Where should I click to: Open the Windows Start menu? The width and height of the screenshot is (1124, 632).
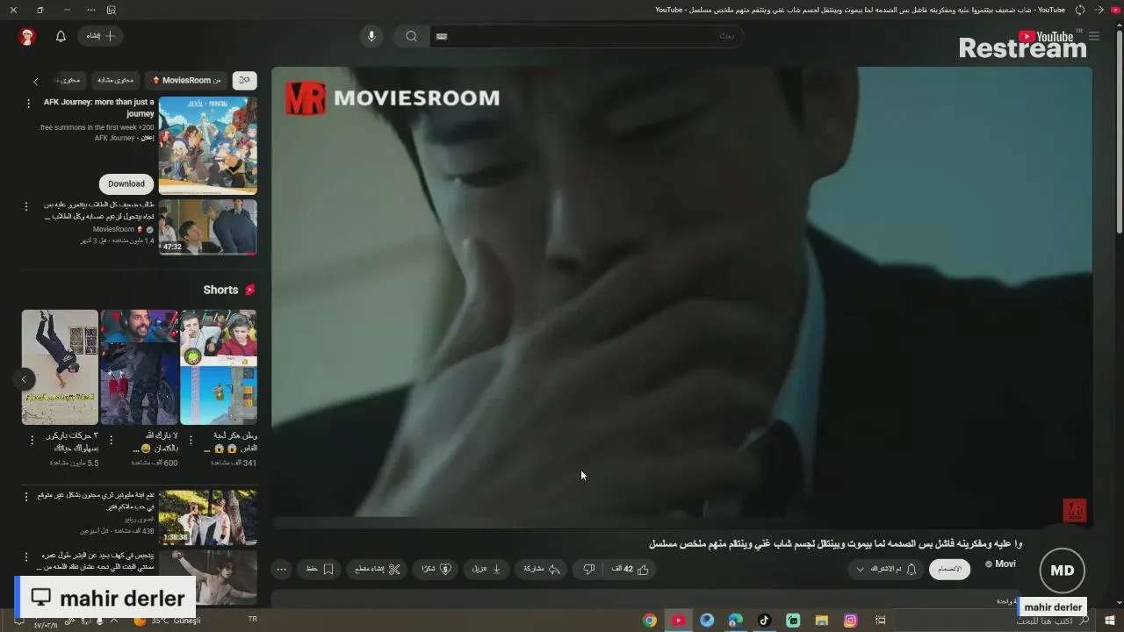coord(1110,621)
